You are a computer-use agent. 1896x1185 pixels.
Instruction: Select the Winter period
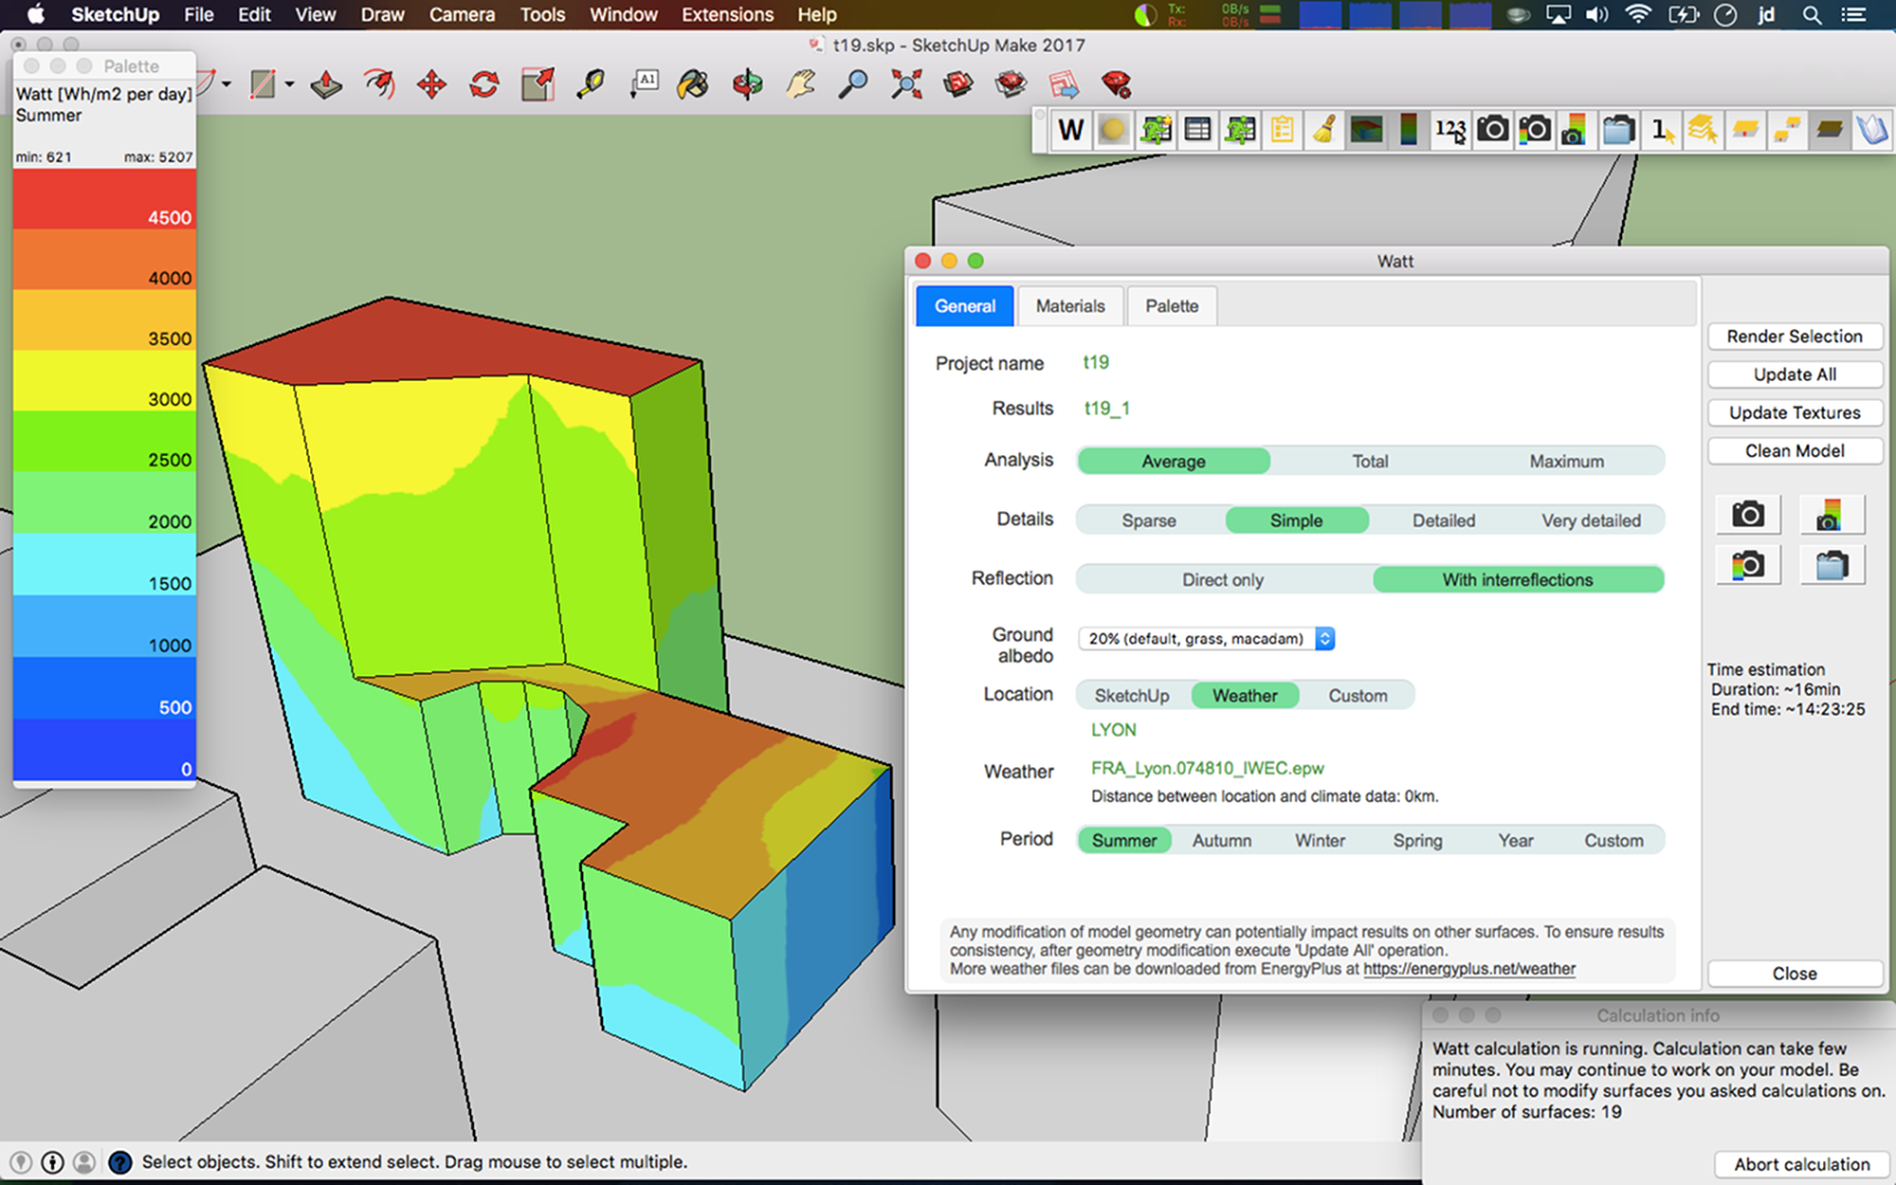(1320, 841)
